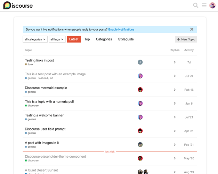
Task: Open topic 'A post with images in it'
Action: pyautogui.click(x=42, y=143)
